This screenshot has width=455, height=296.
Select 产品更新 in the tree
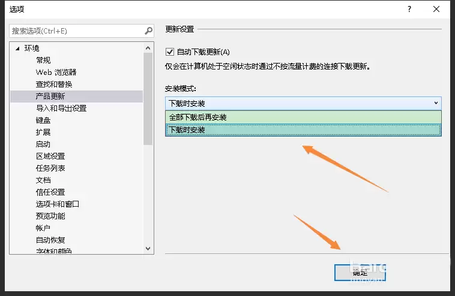tap(77, 96)
